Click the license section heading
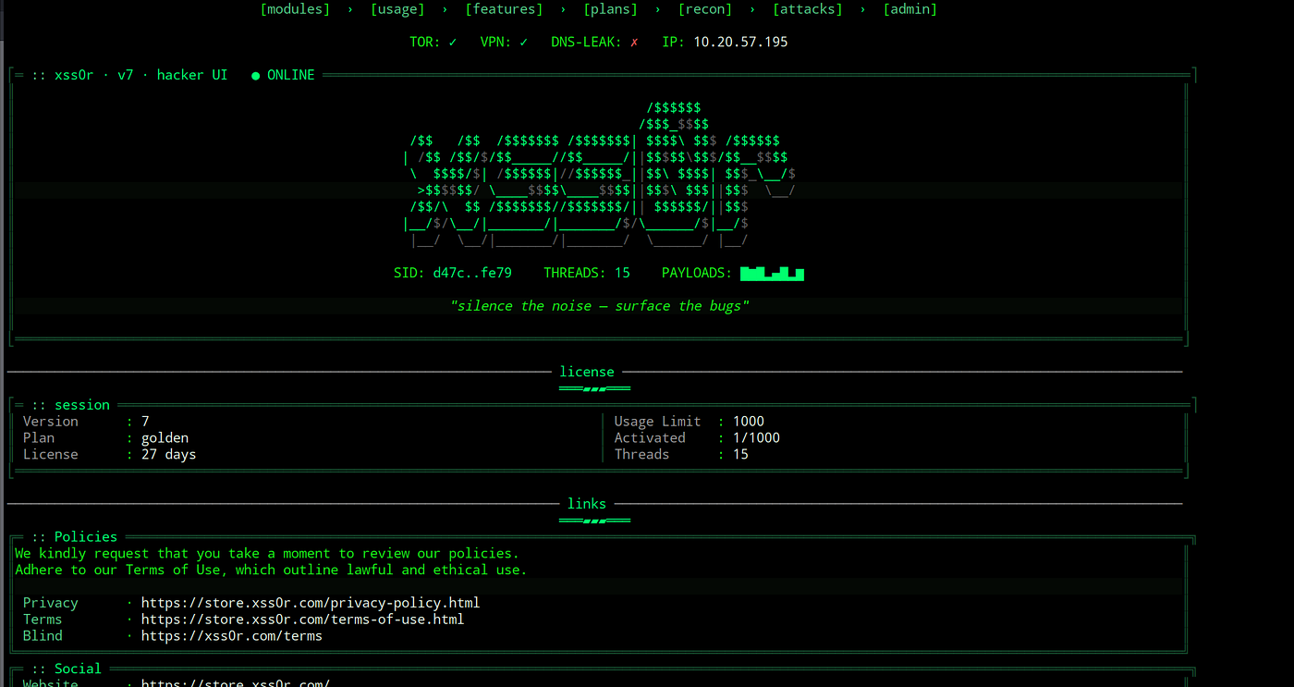Screen dimensions: 1294x687 (587, 372)
